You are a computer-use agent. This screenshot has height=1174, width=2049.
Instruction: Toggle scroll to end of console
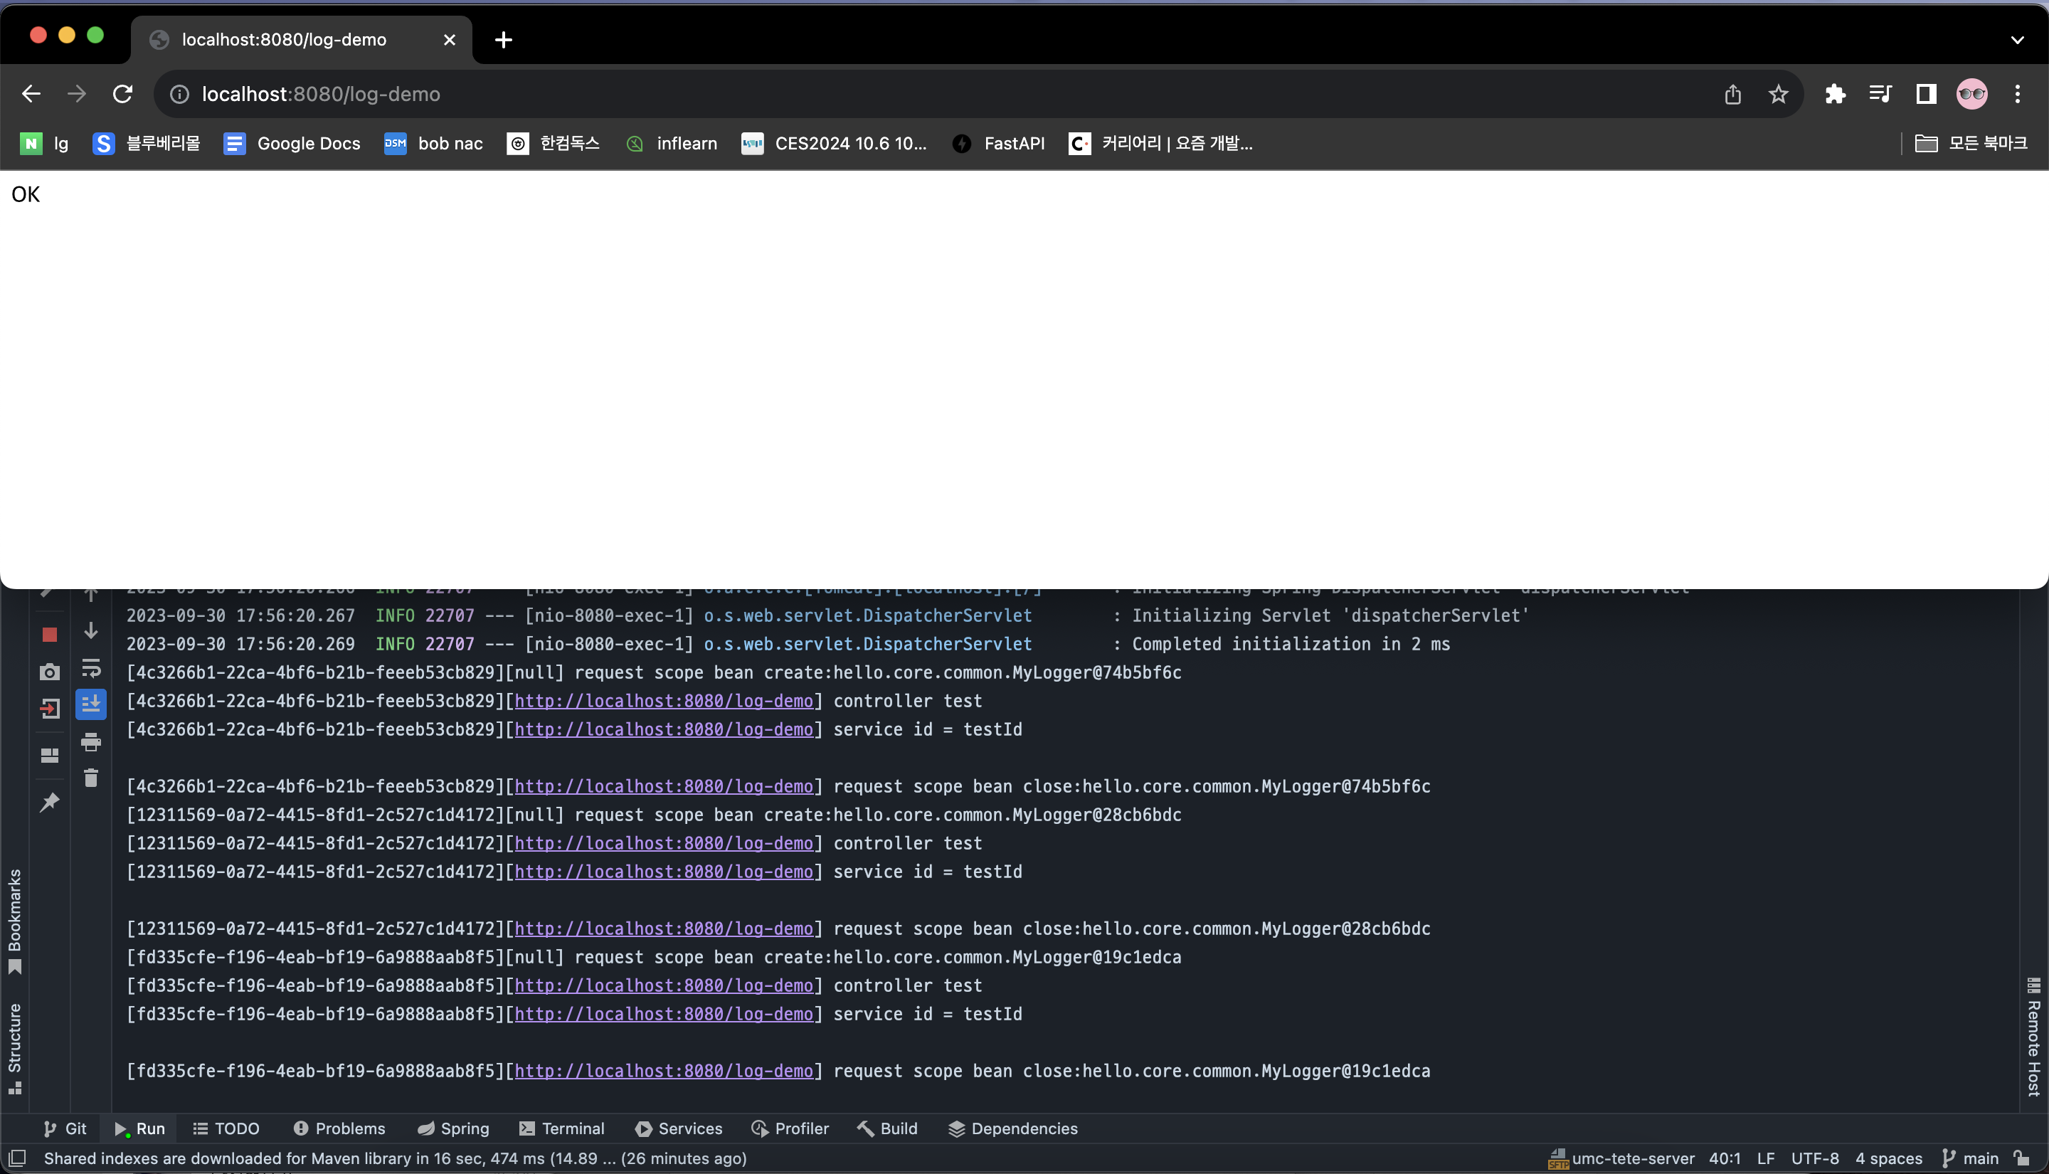(91, 704)
